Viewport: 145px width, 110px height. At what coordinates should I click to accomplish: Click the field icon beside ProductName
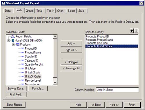tap(22, 52)
